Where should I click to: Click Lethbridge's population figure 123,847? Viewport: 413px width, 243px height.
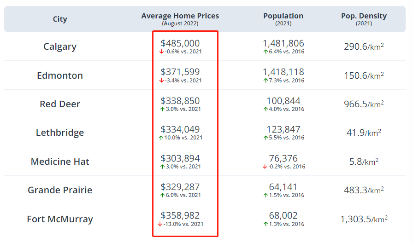tap(283, 129)
